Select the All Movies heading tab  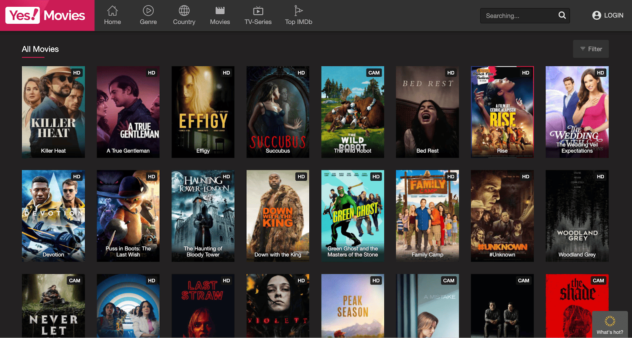[x=40, y=49]
